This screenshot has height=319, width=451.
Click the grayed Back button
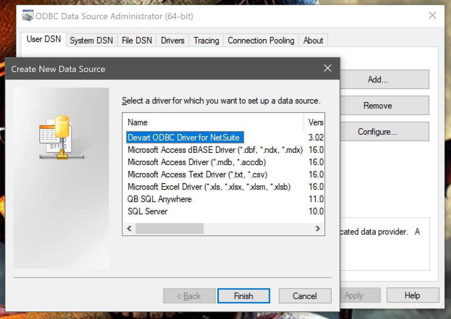189,296
